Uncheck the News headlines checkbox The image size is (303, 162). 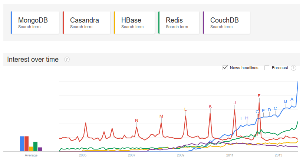coord(225,68)
